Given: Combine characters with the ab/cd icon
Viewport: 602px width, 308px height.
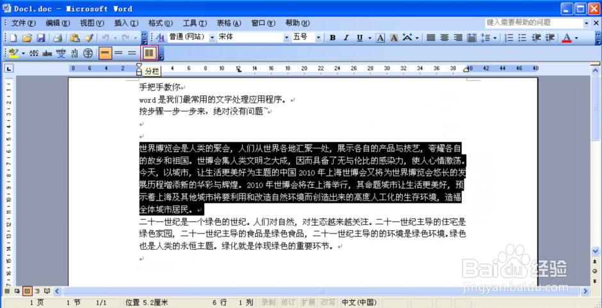Looking at the screenshot, I should (x=75, y=53).
